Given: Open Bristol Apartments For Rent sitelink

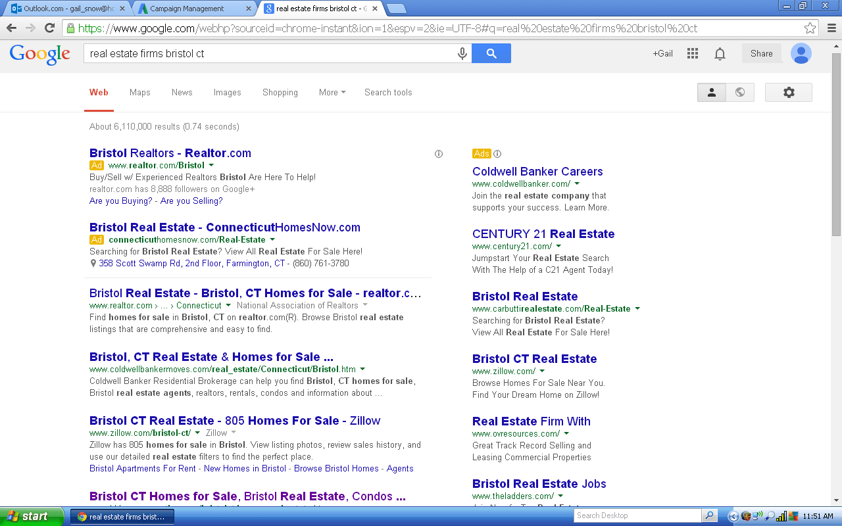Looking at the screenshot, I should pyautogui.click(x=143, y=469).
